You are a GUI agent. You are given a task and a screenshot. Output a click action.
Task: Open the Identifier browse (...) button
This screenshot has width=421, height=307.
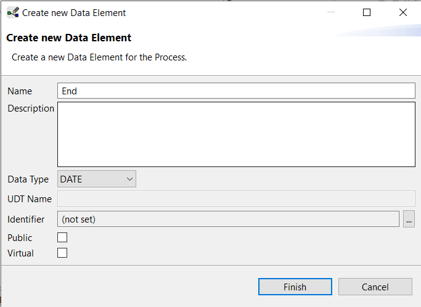pyautogui.click(x=409, y=219)
